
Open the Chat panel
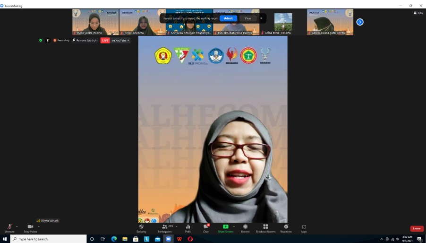pos(206,228)
